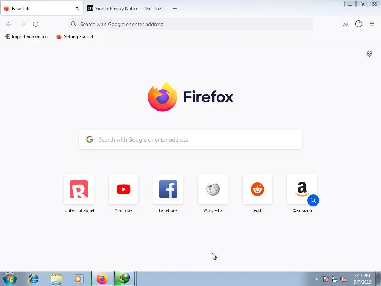This screenshot has height=286, width=381.
Task: Close the Firefox Privacy Notice tab
Action: (161, 8)
